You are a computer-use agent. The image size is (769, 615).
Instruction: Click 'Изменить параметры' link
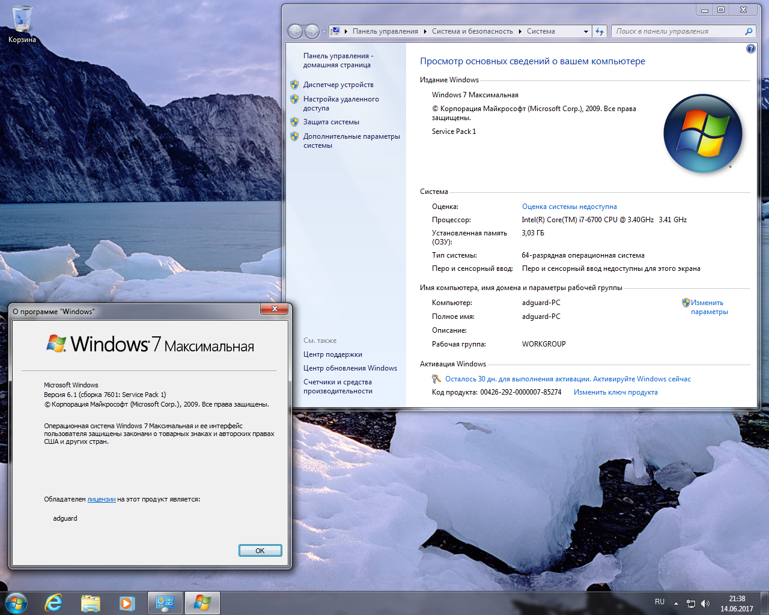click(x=709, y=307)
